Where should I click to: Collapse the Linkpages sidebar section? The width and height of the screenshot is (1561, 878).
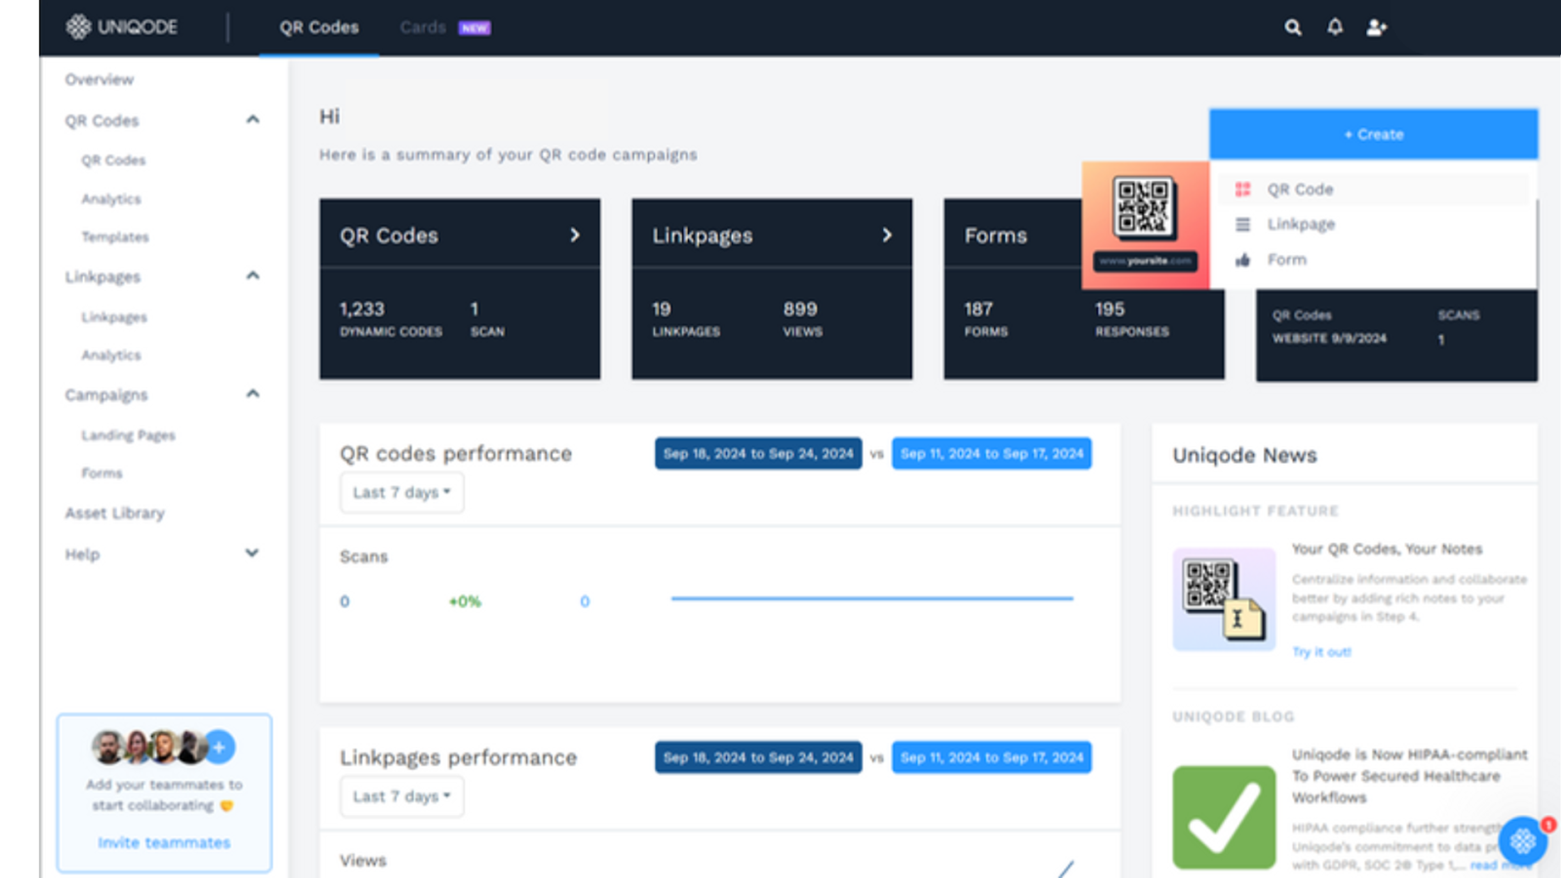pos(253,276)
